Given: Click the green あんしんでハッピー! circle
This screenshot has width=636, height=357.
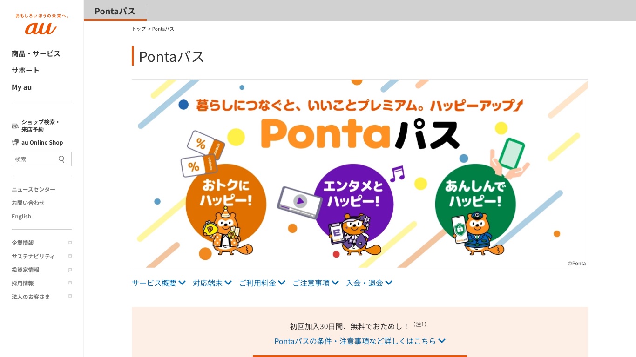Looking at the screenshot, I should click(x=475, y=204).
